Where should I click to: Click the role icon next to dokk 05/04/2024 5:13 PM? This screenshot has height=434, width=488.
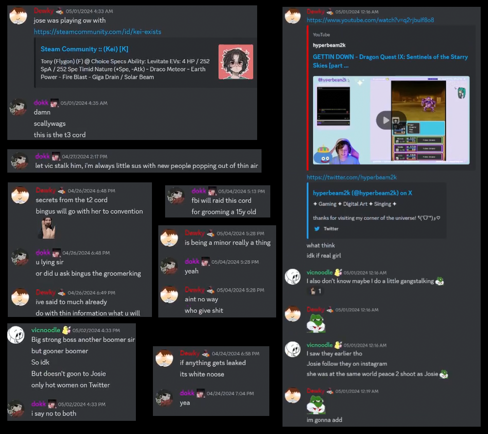(x=212, y=191)
